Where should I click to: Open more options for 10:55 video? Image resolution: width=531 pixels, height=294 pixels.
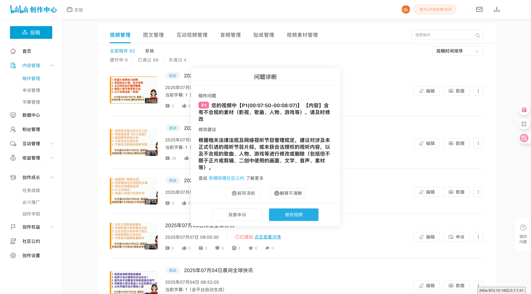pos(478,143)
